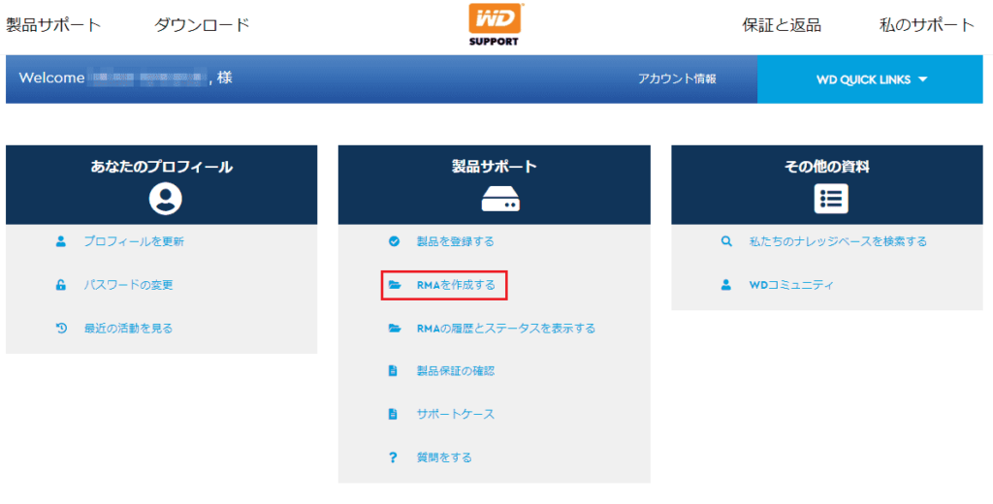Click the document icon beside サポートケース

click(x=393, y=414)
